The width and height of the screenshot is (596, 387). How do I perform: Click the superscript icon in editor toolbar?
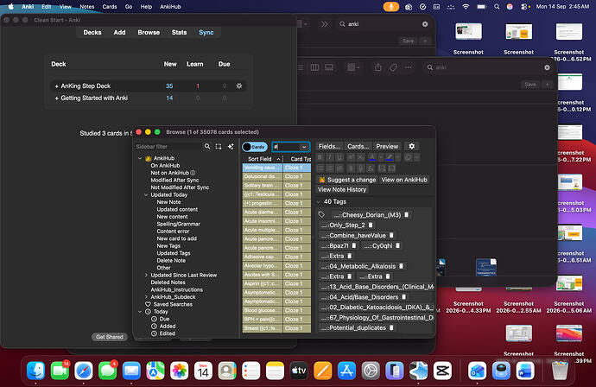coord(351,157)
